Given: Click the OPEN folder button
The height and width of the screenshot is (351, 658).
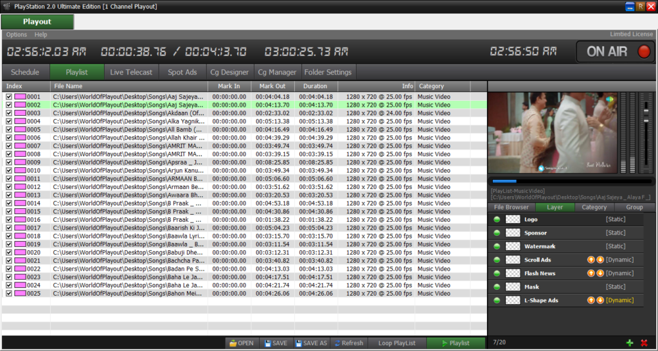Looking at the screenshot, I should pos(242,343).
